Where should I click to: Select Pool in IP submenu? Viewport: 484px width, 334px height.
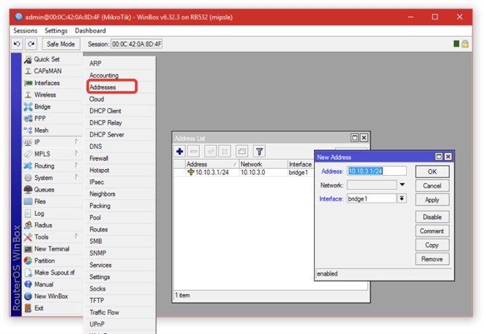[x=120, y=218]
